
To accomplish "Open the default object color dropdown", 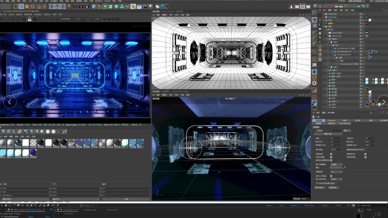I will tap(336, 165).
